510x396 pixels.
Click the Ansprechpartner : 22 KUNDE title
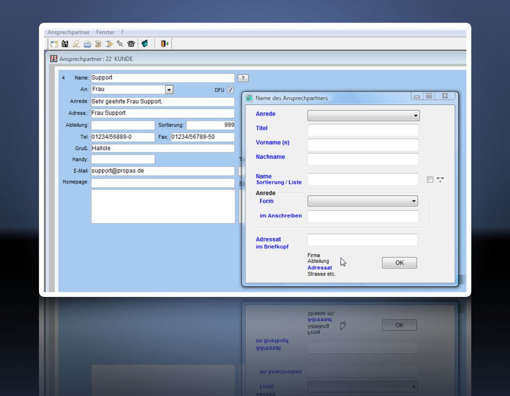(x=96, y=59)
